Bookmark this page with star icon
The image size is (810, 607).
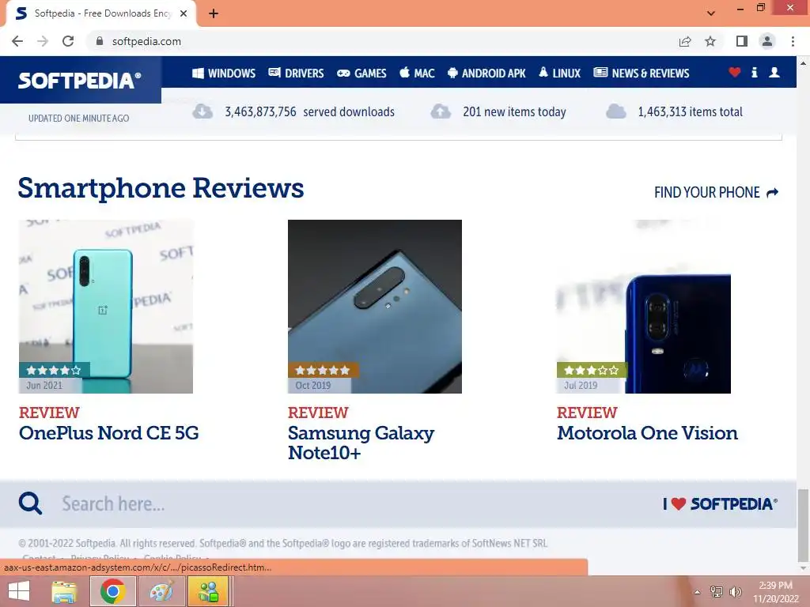click(x=710, y=41)
